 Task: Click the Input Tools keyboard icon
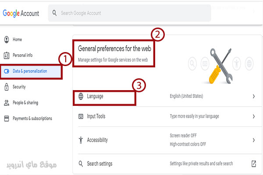point(81,116)
